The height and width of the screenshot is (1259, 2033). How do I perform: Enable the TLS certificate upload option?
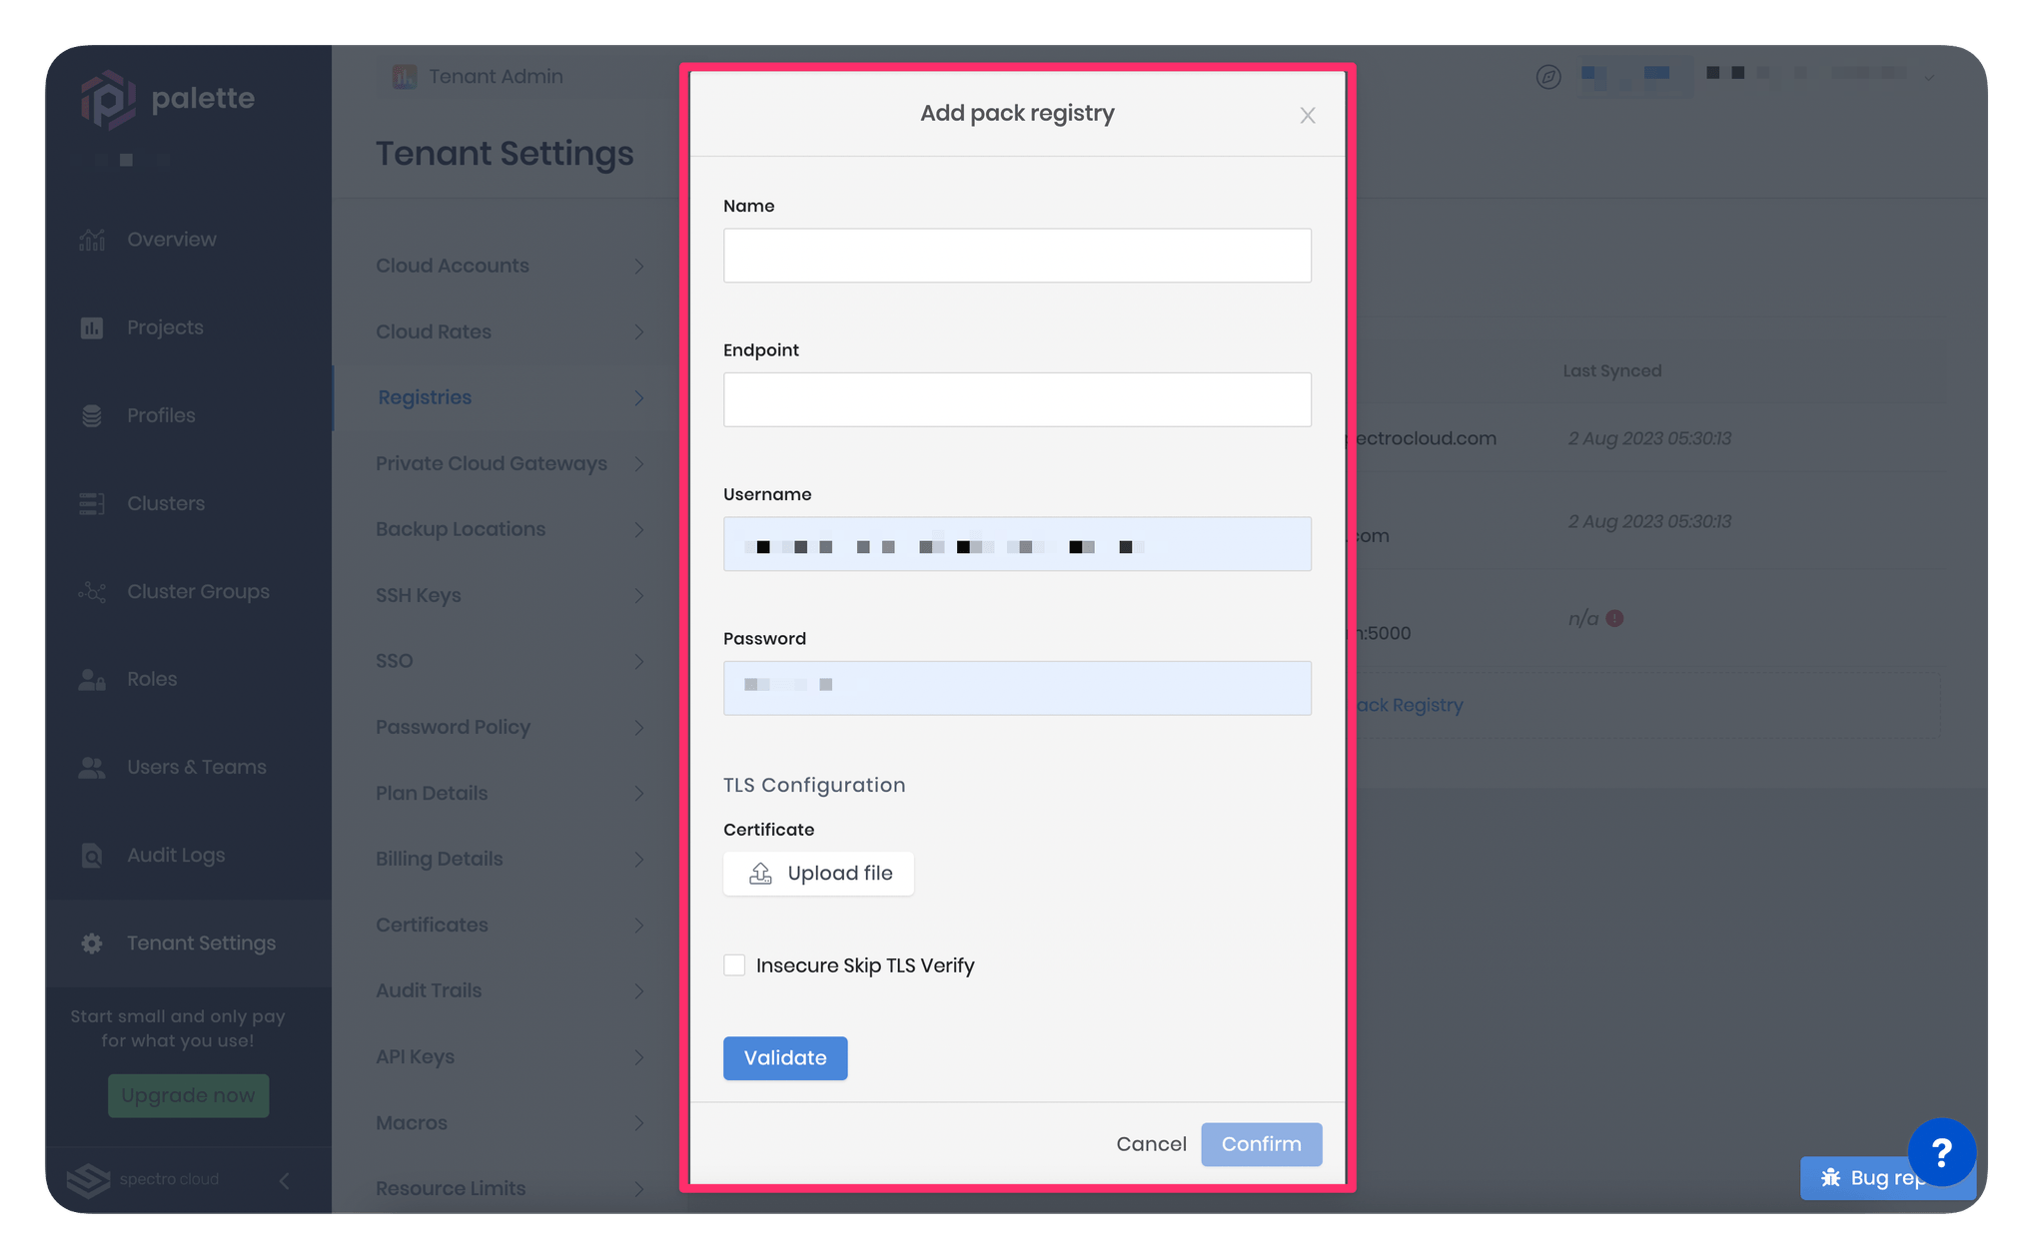(819, 872)
